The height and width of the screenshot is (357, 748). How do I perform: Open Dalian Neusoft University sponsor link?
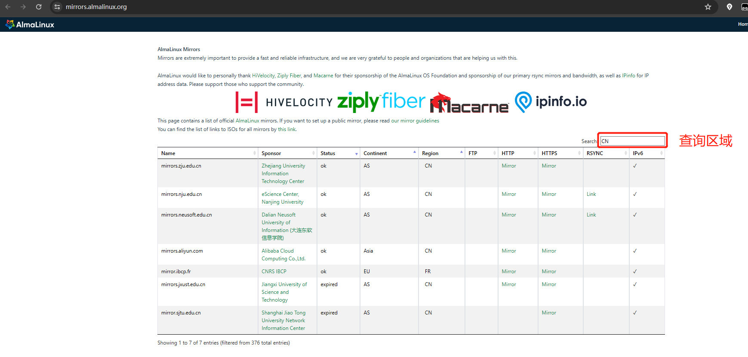tap(286, 226)
